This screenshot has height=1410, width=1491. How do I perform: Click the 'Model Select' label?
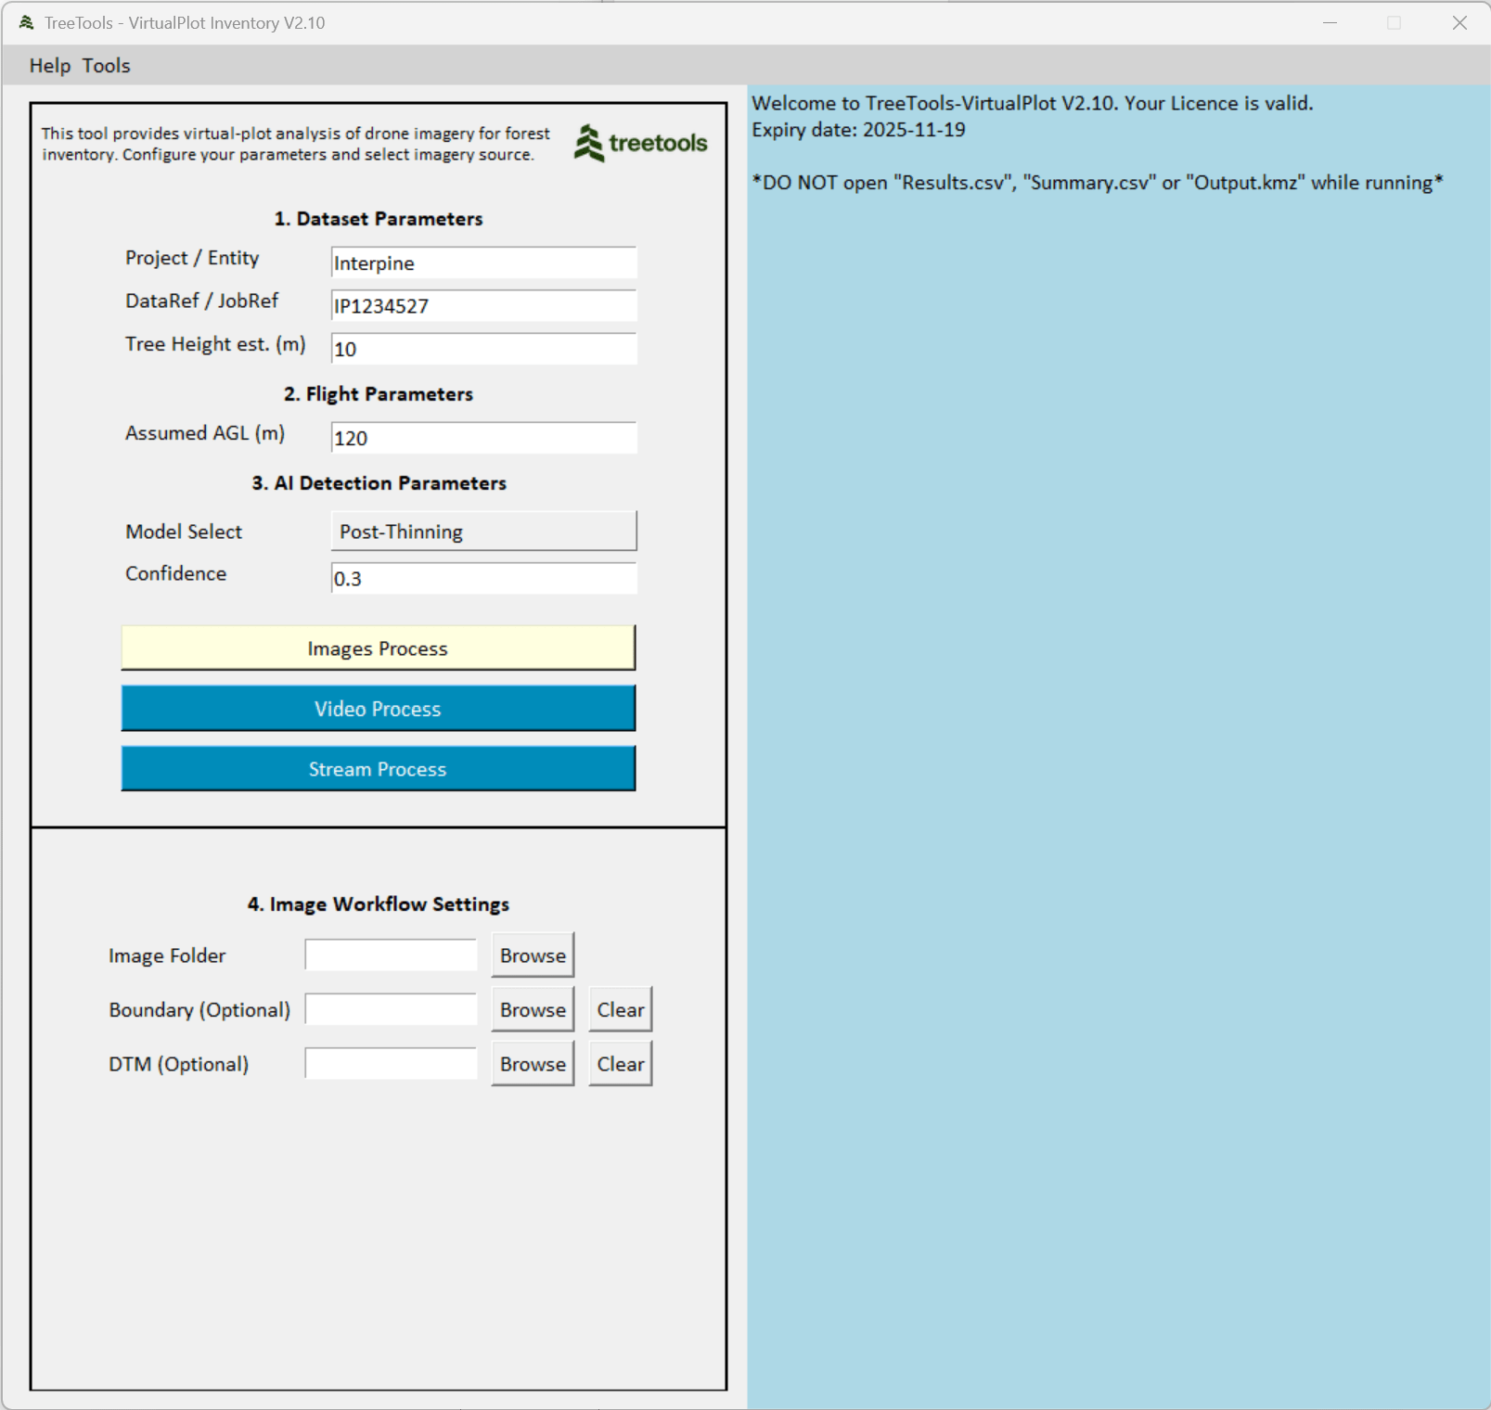coord(184,532)
